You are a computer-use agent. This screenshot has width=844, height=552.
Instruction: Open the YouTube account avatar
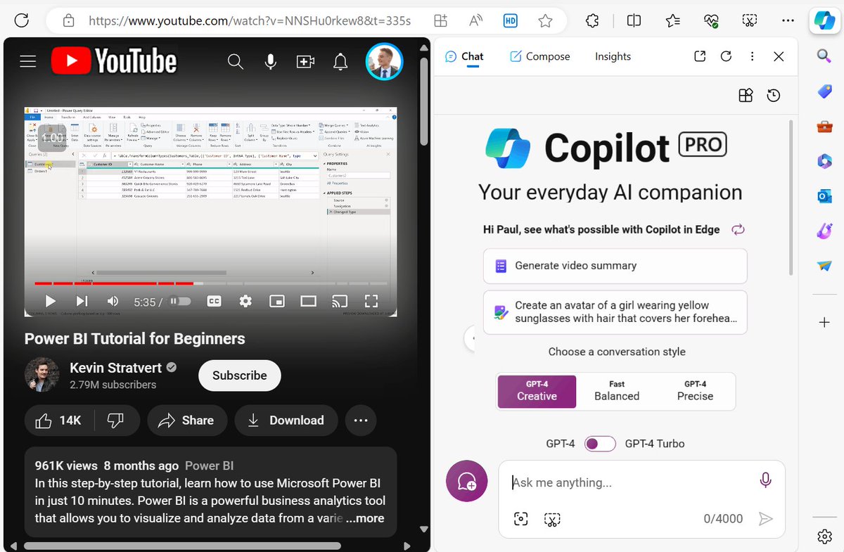[x=384, y=62]
